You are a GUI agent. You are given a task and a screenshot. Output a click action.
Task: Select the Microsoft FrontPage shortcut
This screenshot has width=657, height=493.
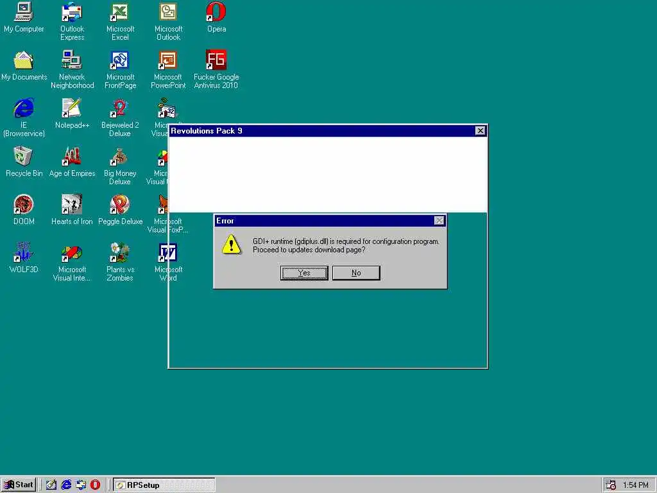coord(120,69)
